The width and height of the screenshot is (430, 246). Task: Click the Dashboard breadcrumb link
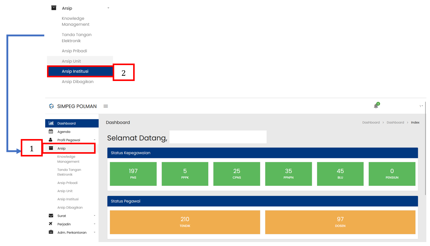pos(371,123)
